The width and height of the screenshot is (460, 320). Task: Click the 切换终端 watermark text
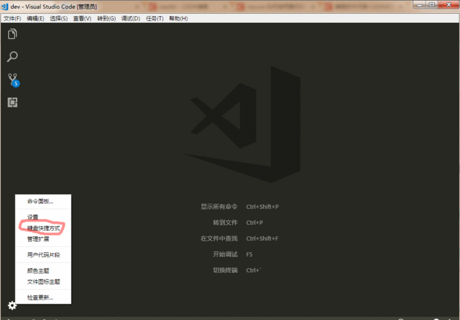[225, 270]
